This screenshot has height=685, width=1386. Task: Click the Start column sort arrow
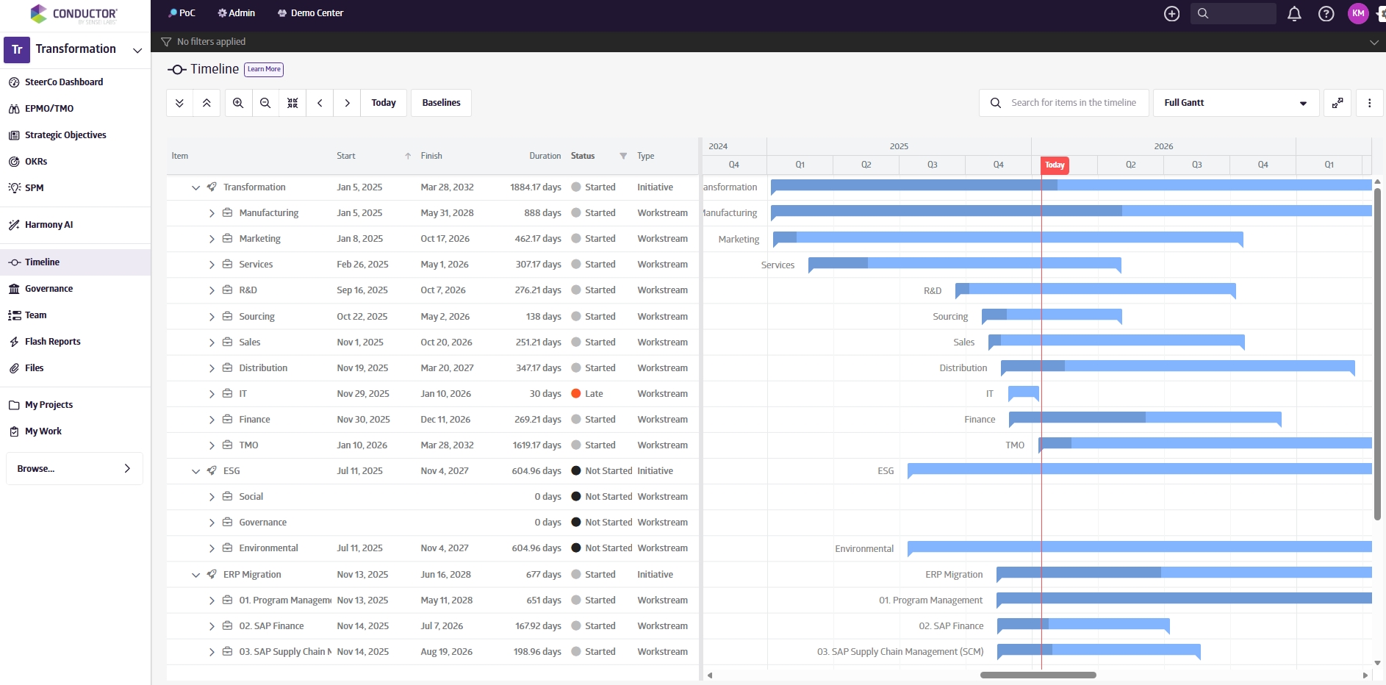click(408, 156)
